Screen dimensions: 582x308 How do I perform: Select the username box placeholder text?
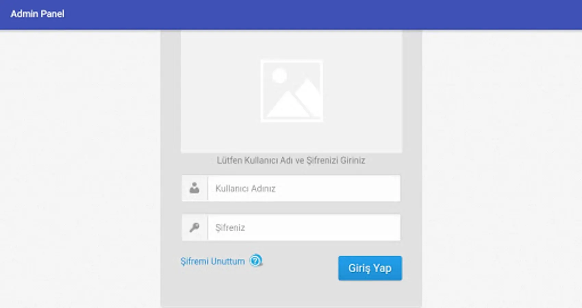245,189
